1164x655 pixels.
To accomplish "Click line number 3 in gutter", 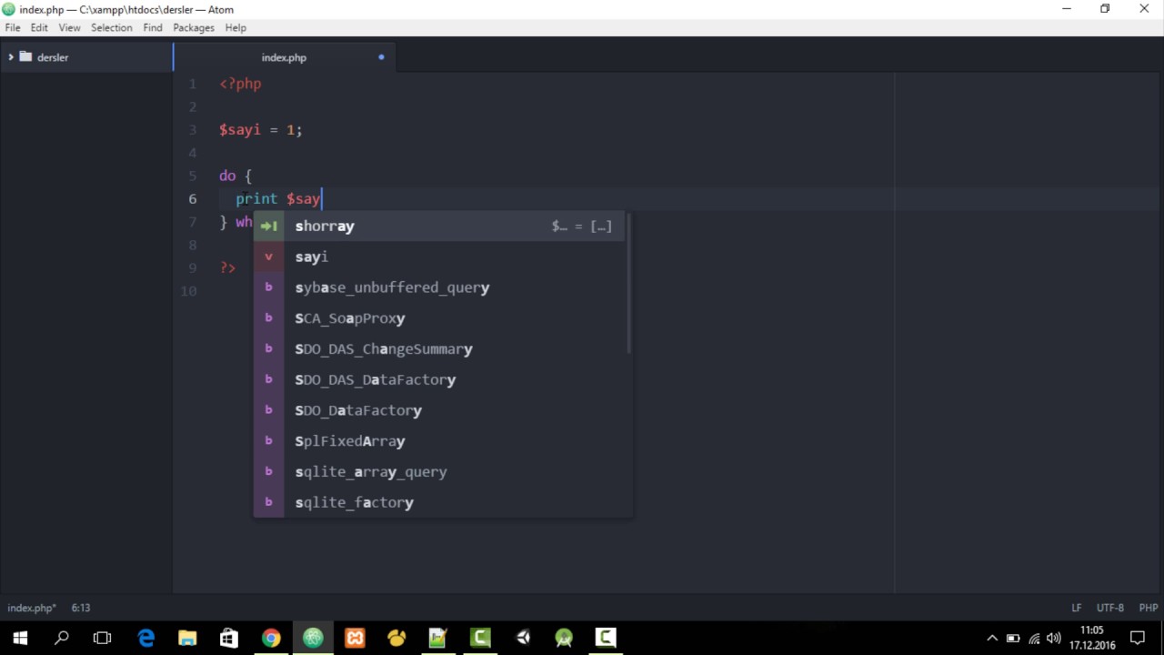I will 192,130.
